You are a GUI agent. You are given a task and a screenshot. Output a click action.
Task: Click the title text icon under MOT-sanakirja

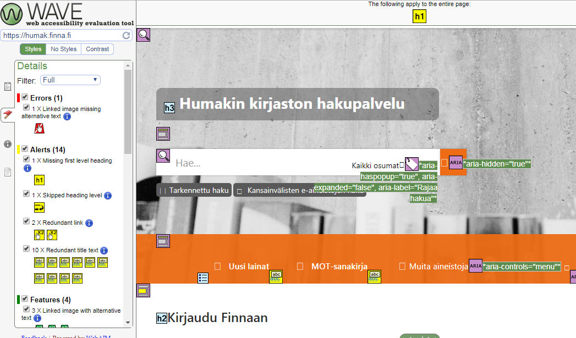[x=374, y=276]
